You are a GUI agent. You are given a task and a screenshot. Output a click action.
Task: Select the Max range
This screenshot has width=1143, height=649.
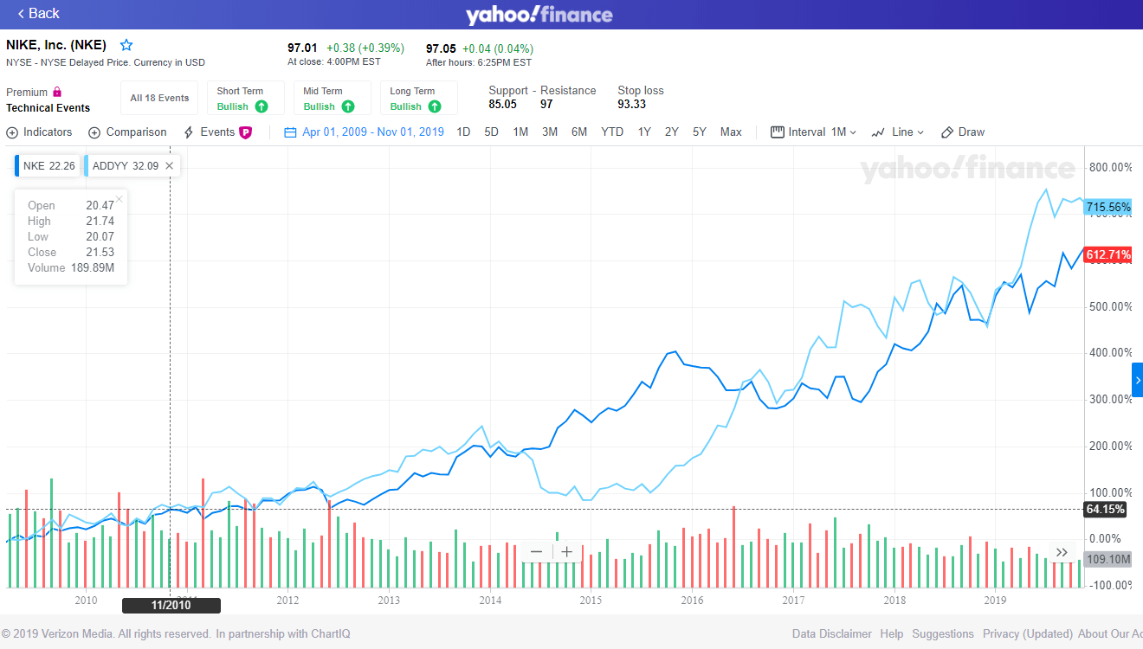coord(731,132)
